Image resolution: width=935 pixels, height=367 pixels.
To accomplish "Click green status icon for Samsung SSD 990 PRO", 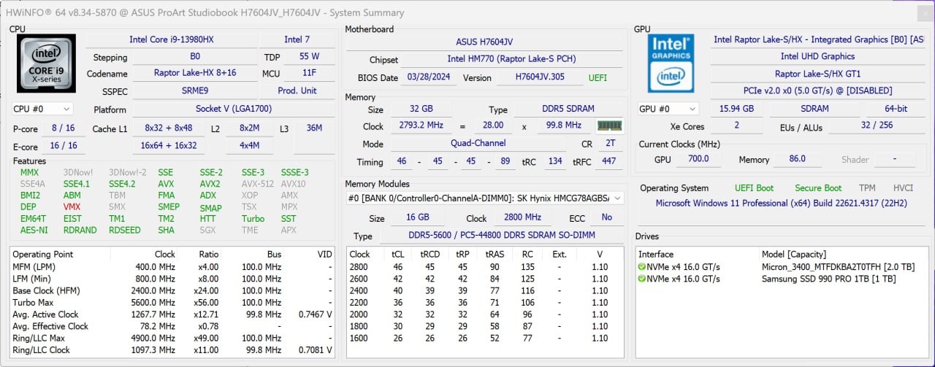I will (642, 279).
